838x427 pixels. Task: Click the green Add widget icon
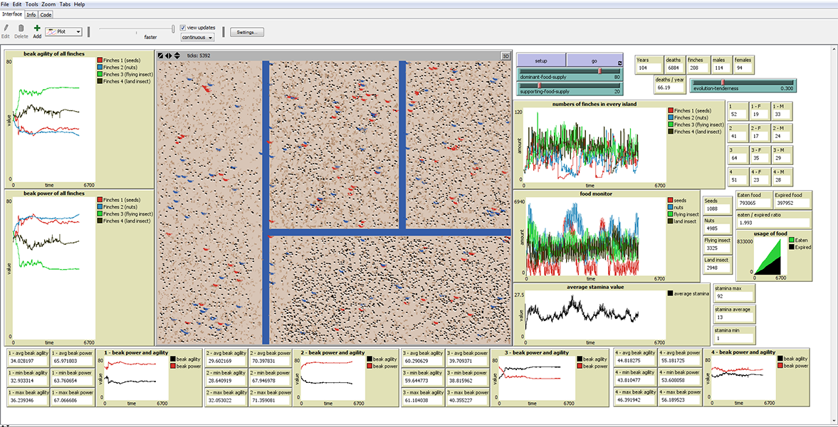(37, 28)
